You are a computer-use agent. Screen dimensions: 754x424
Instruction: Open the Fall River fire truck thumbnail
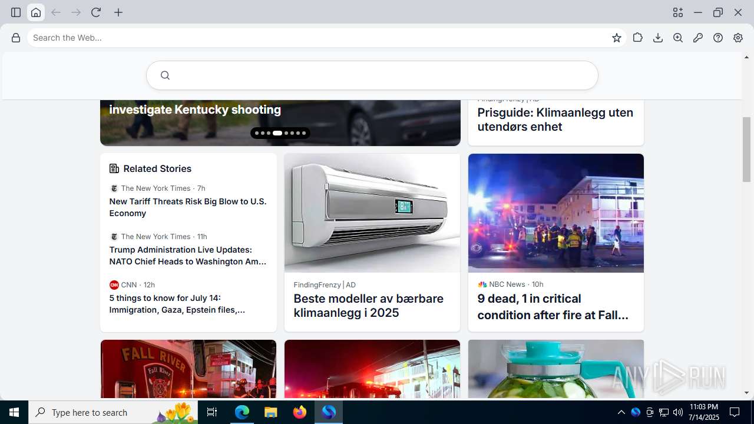coord(188,369)
